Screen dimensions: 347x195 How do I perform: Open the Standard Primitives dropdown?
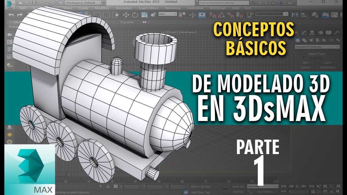pyautogui.click(x=317, y=47)
